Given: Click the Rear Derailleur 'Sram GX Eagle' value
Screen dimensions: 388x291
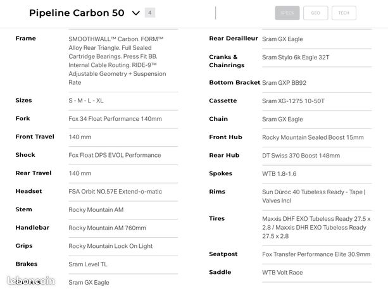Looking at the screenshot, I should (282, 39).
